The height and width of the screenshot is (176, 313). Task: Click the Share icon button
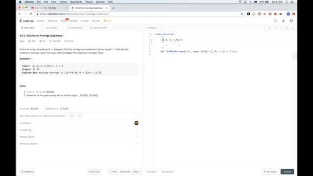click(x=69, y=41)
